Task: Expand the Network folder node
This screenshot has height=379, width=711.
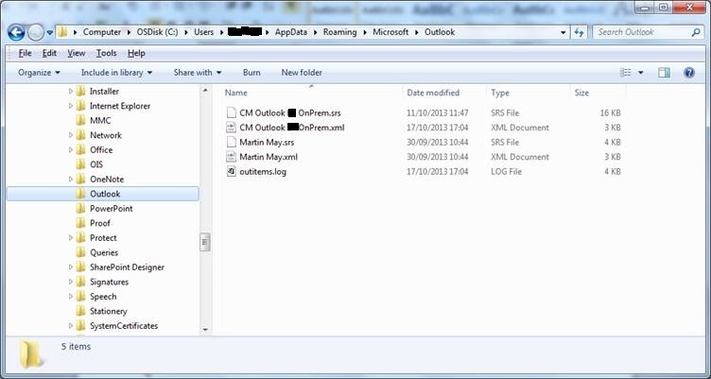Action: (x=71, y=135)
